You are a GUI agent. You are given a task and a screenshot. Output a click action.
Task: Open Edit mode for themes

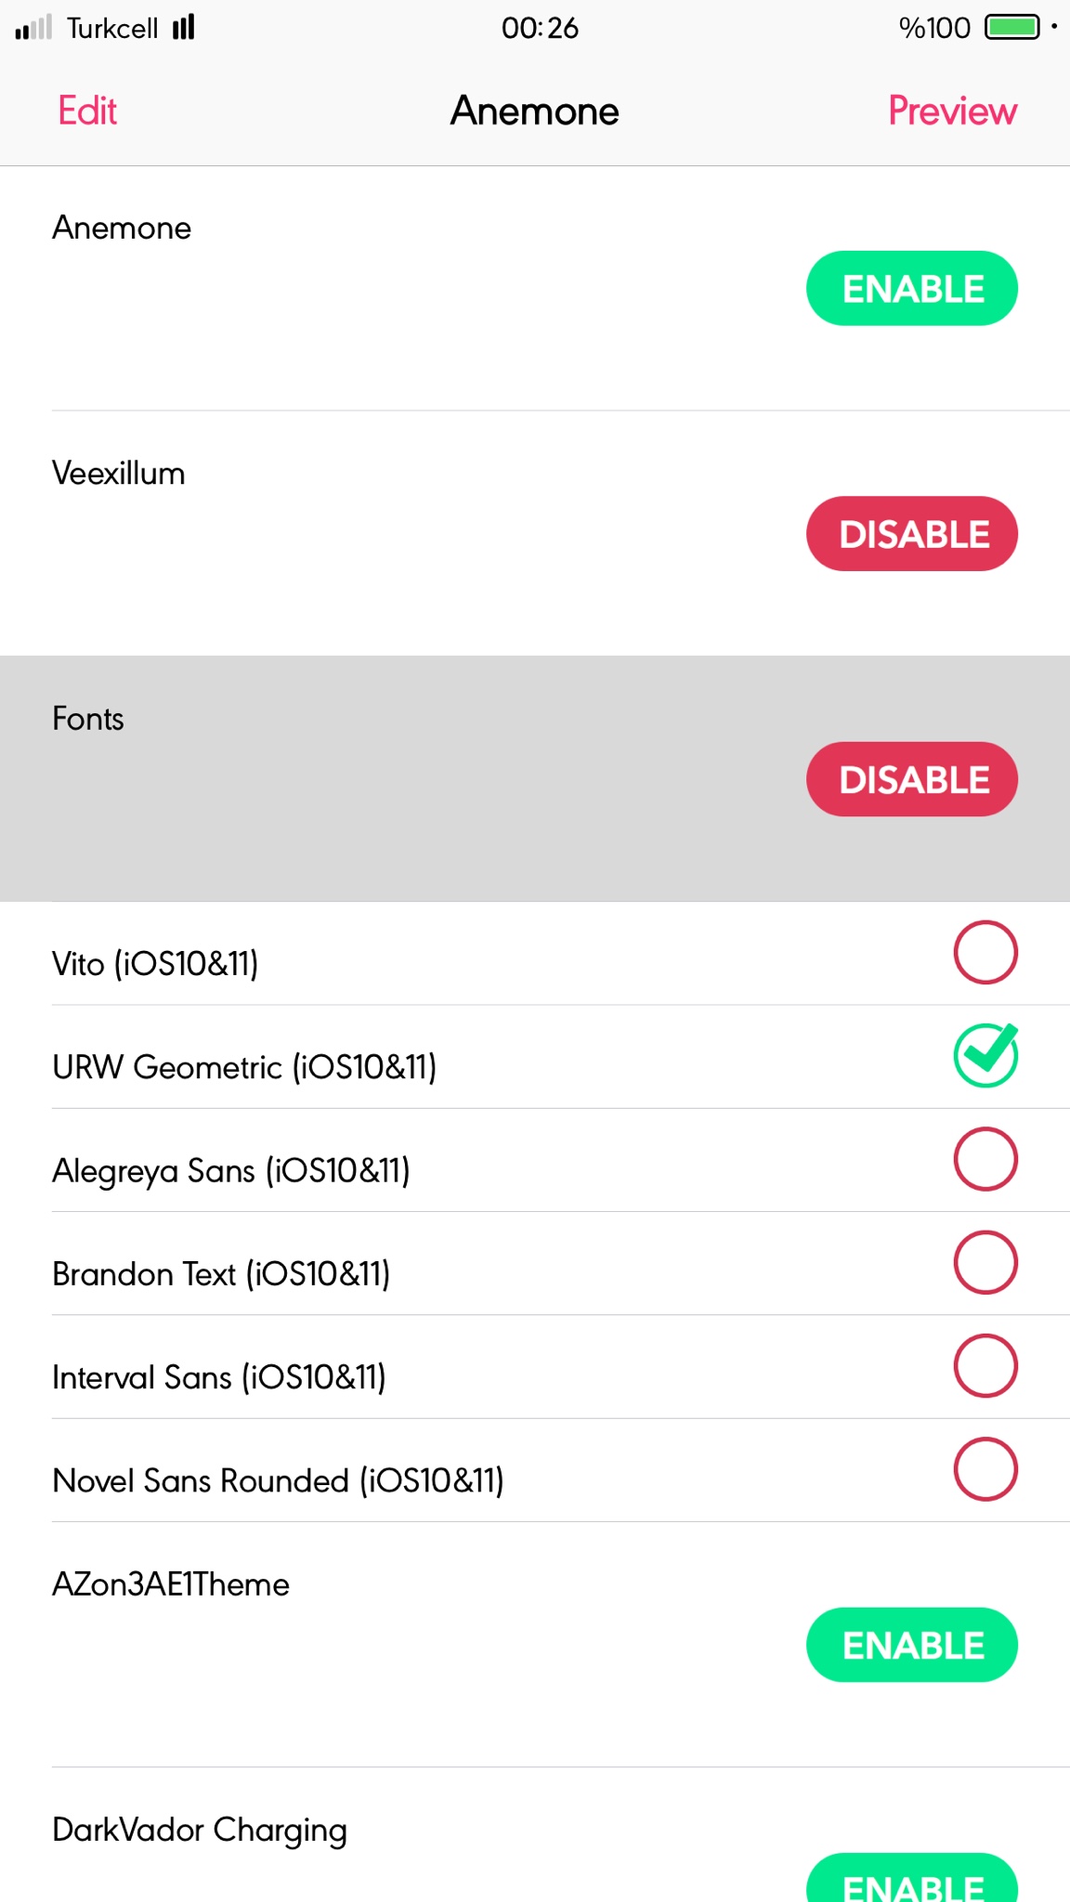(x=87, y=111)
